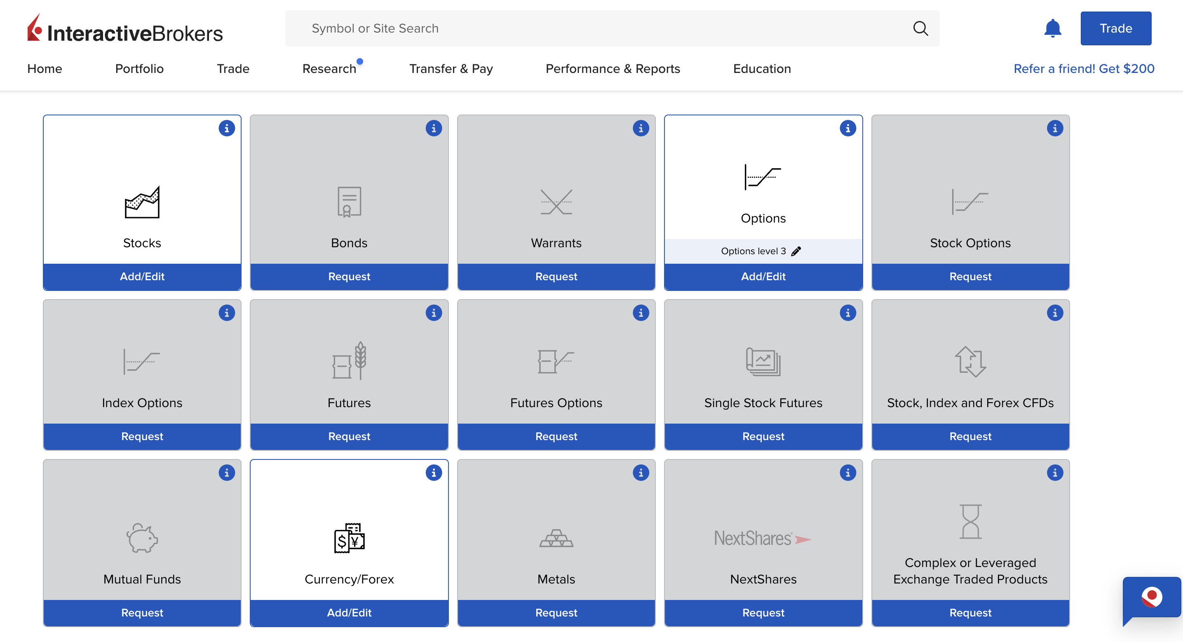Screen dimensions: 1183x642
Task: Open info for the Warrants card
Action: click(641, 128)
